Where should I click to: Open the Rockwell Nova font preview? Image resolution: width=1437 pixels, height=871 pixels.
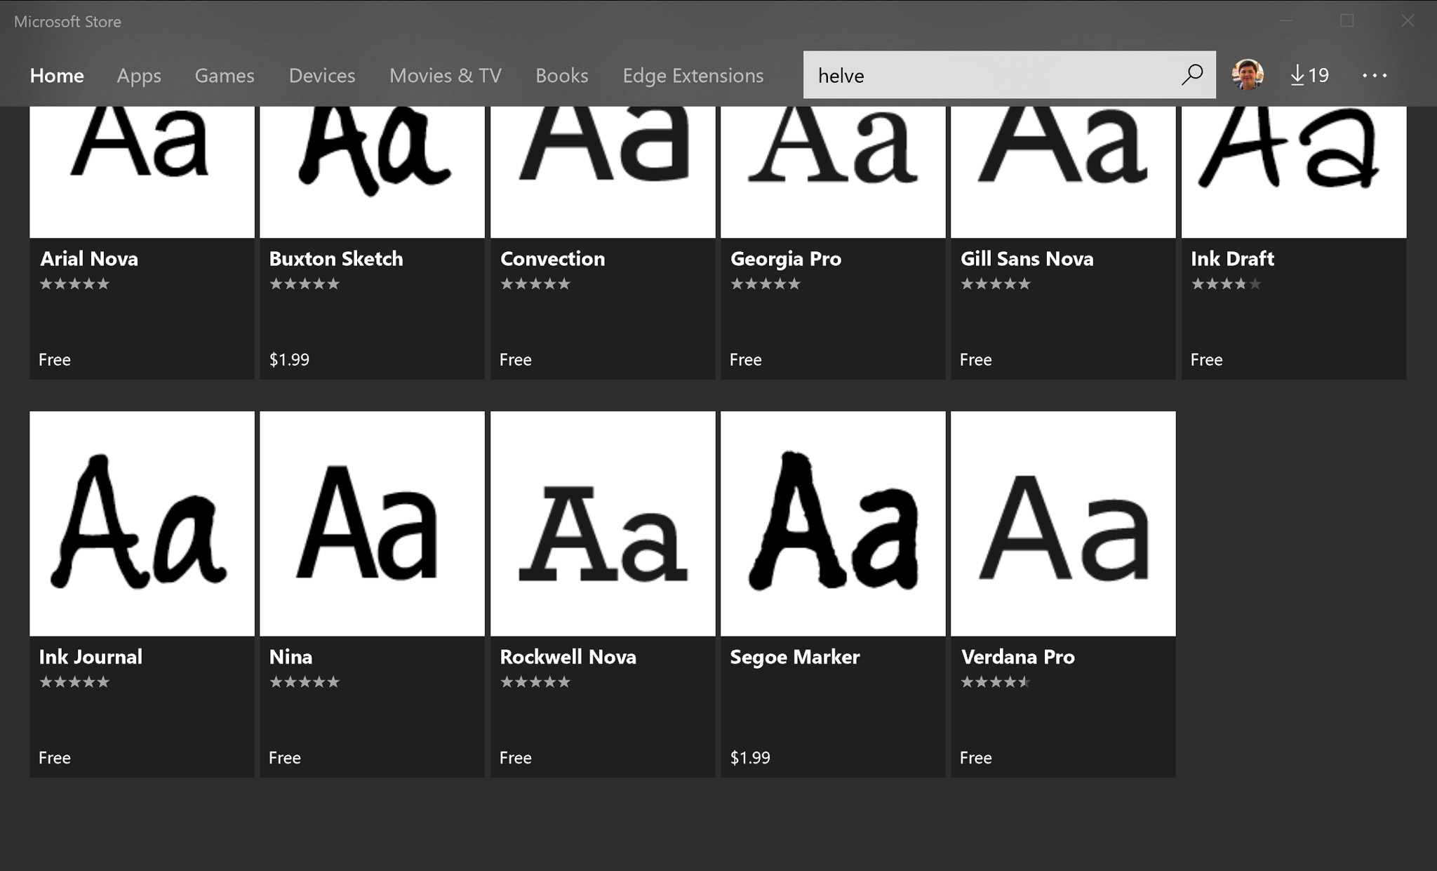[x=603, y=524]
